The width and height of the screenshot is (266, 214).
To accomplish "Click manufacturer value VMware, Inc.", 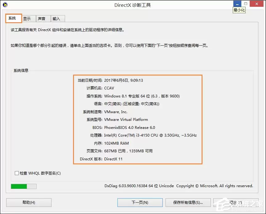I will tap(116, 112).
